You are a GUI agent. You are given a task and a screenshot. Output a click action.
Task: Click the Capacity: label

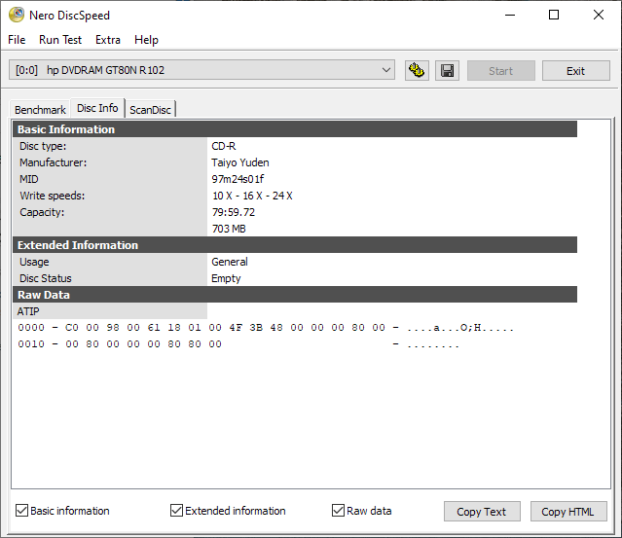point(42,212)
